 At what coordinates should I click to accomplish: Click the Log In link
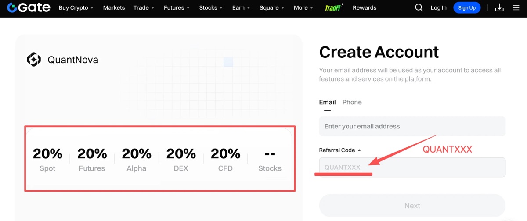[438, 7]
